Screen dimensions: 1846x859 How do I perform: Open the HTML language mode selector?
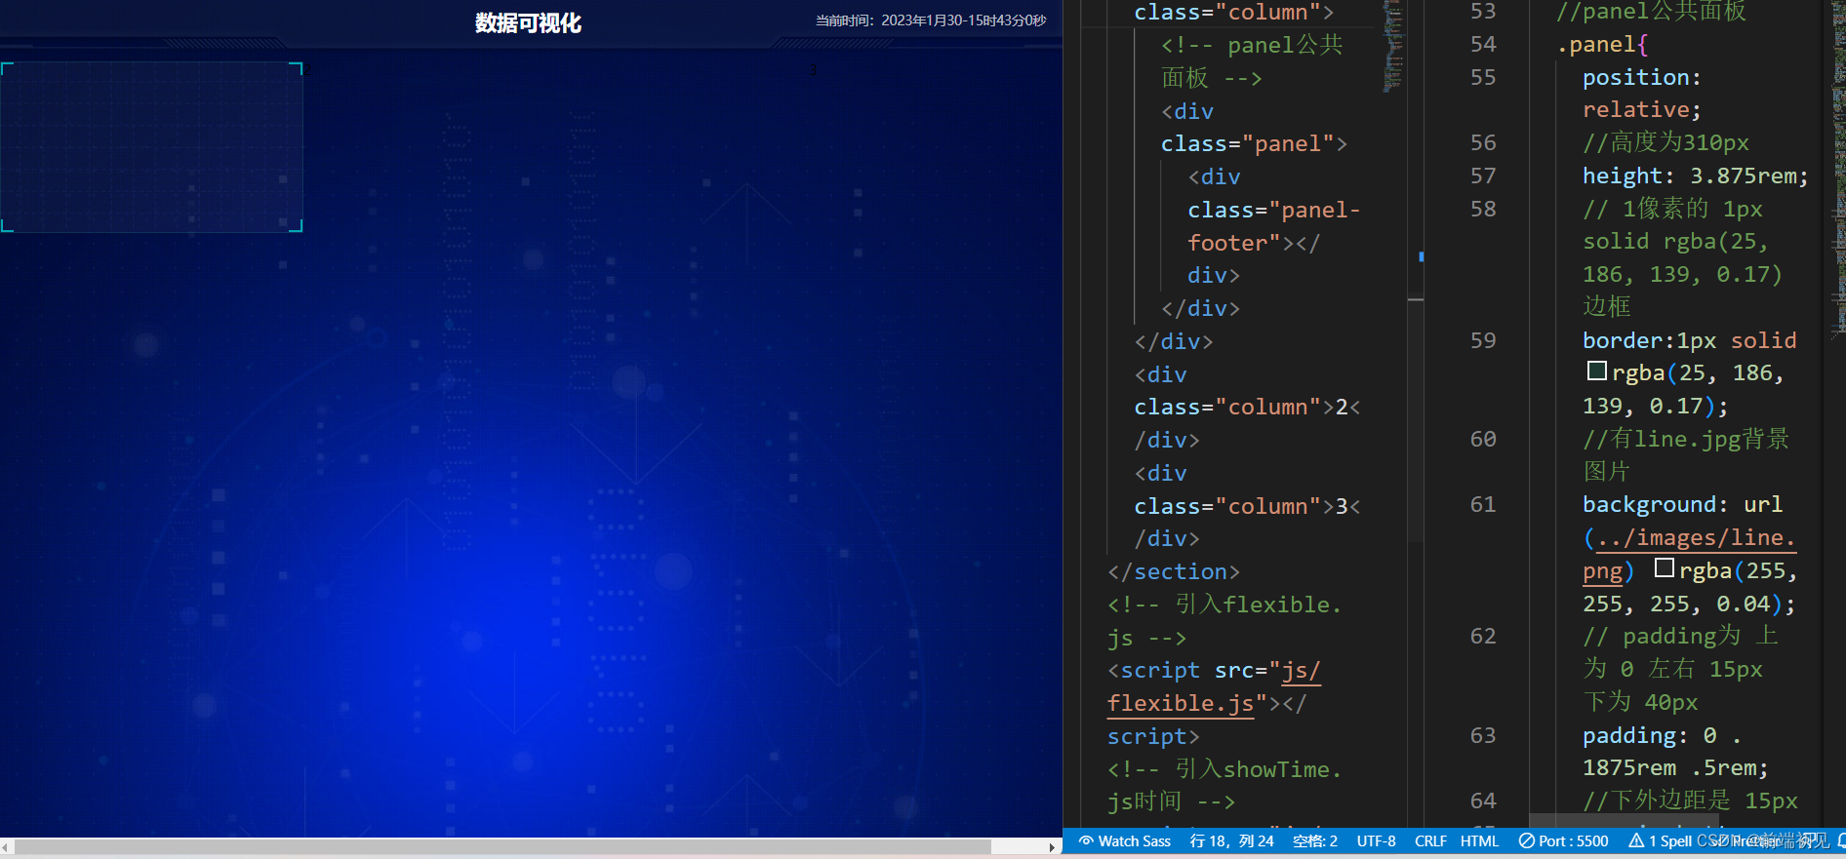tap(1479, 840)
